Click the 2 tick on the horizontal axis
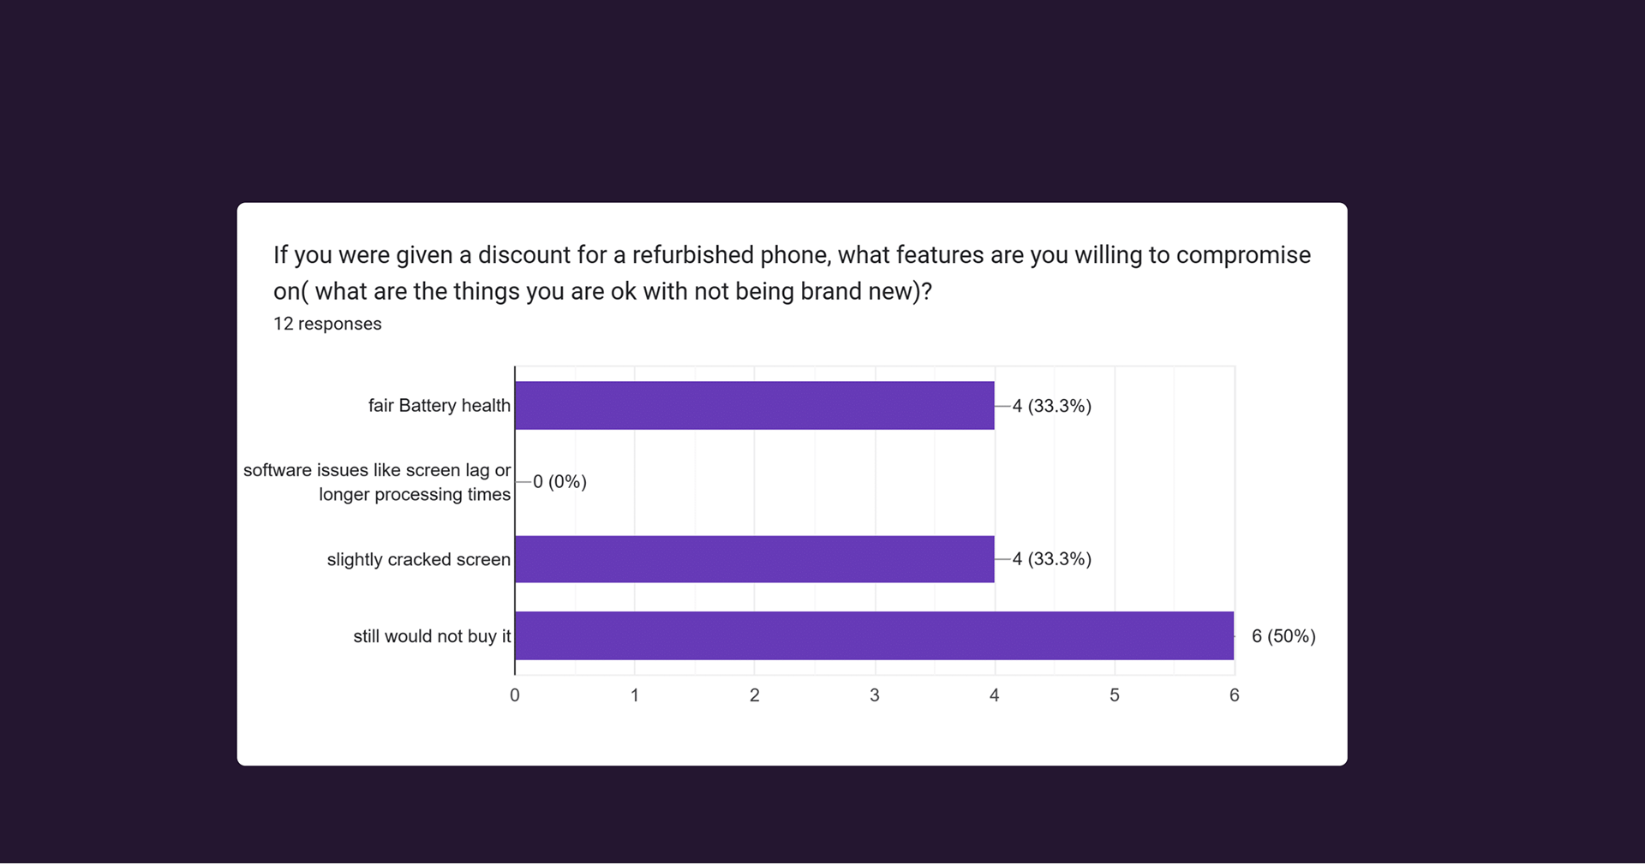The image size is (1645, 864). click(x=755, y=695)
